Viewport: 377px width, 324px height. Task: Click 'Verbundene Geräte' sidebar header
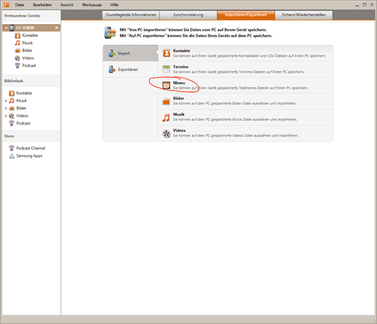(23, 16)
